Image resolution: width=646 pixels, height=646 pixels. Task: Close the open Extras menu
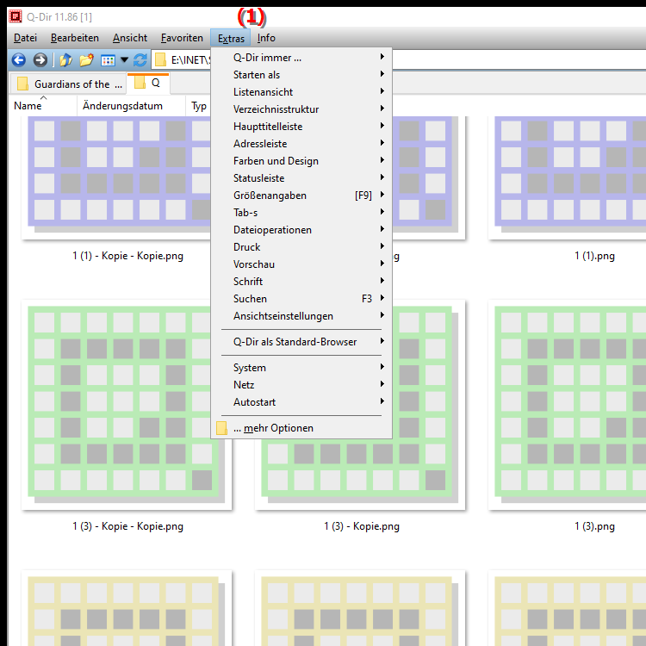tap(231, 38)
